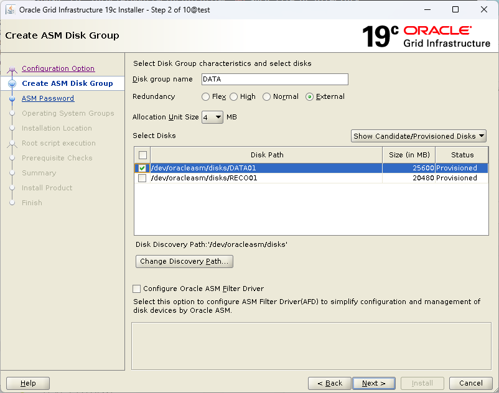Screen dimensions: 499x393
Task: Click the Size (in MB) column header
Action: [409, 155]
